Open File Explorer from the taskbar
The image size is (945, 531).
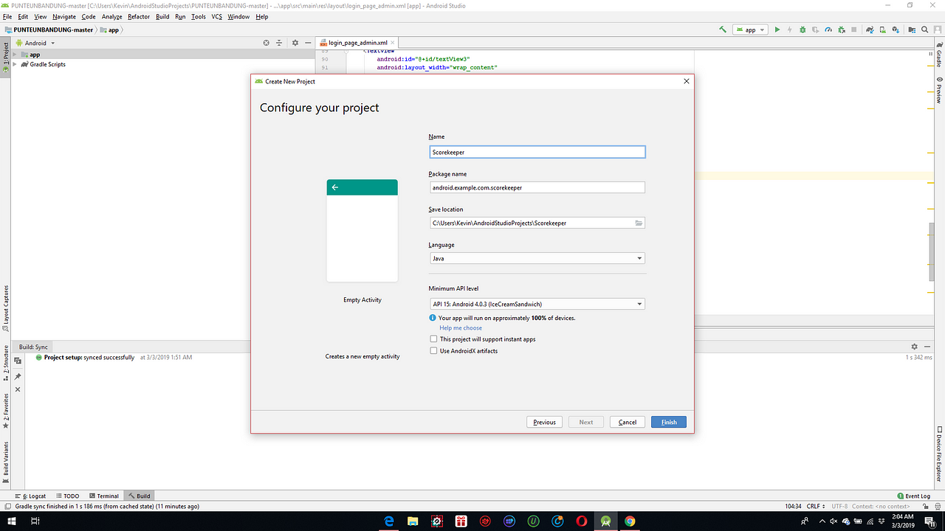pyautogui.click(x=413, y=521)
